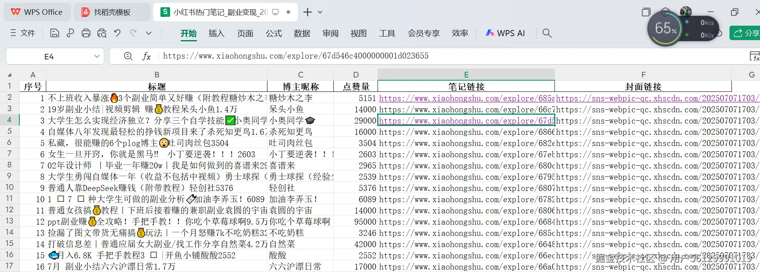
Task: Click the likes cell 42000
Action: pos(356,244)
